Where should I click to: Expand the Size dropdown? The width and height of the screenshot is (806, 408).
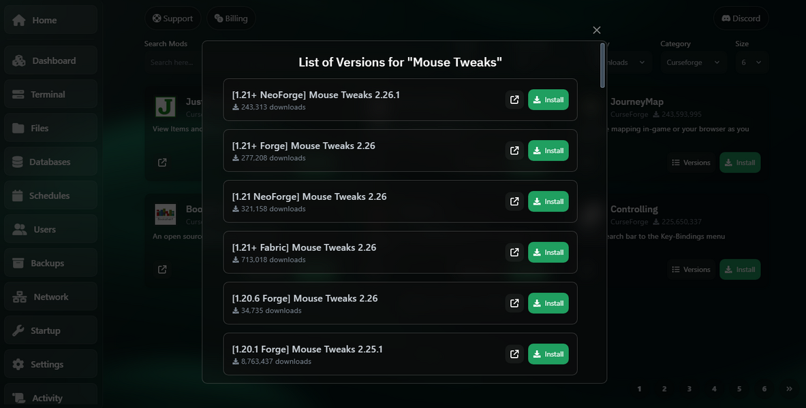click(751, 62)
